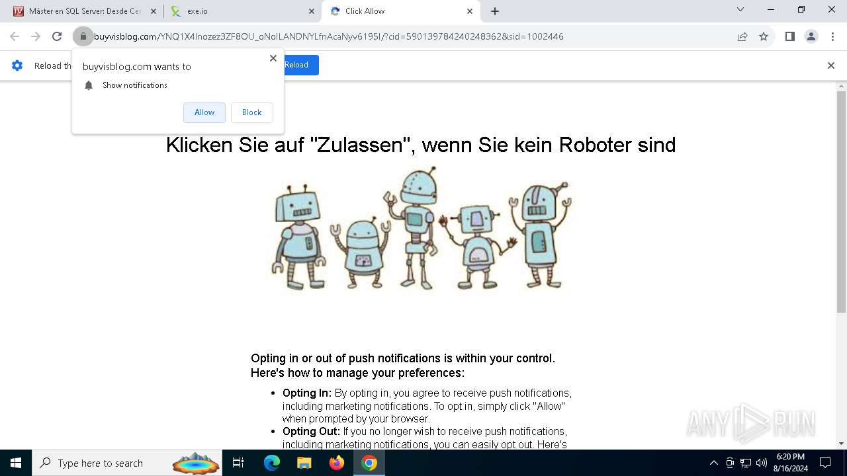The height and width of the screenshot is (476, 847).
Task: Click the volume speaker tray icon
Action: point(762,463)
